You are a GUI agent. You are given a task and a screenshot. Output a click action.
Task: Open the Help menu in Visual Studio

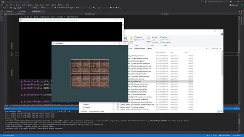pyautogui.click(x=67, y=5)
